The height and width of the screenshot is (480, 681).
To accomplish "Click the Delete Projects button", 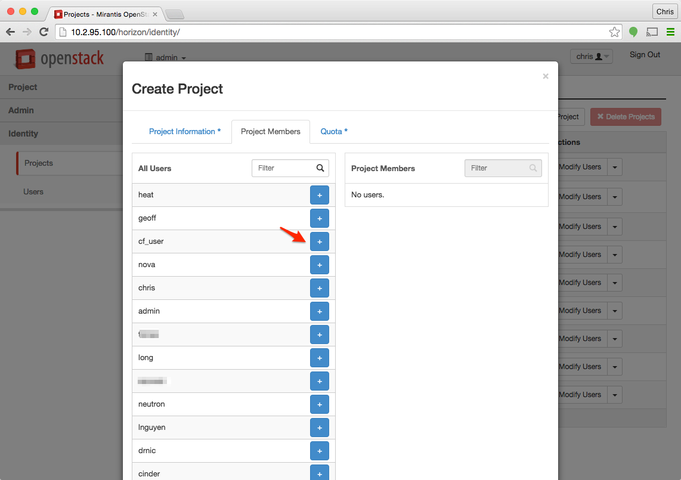I will coord(626,117).
